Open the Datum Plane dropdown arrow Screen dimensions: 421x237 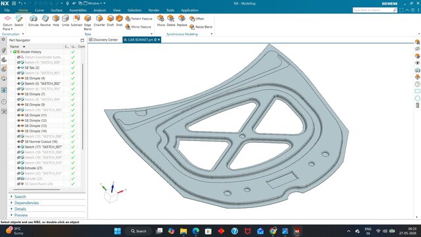[x=12, y=29]
